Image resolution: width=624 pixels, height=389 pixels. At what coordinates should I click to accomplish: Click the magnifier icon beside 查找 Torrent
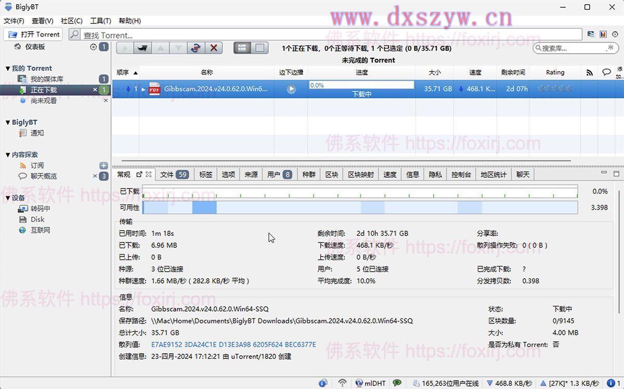click(75, 35)
